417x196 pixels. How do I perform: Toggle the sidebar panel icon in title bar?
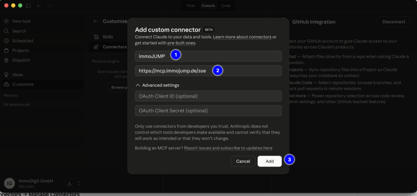coord(28,6)
